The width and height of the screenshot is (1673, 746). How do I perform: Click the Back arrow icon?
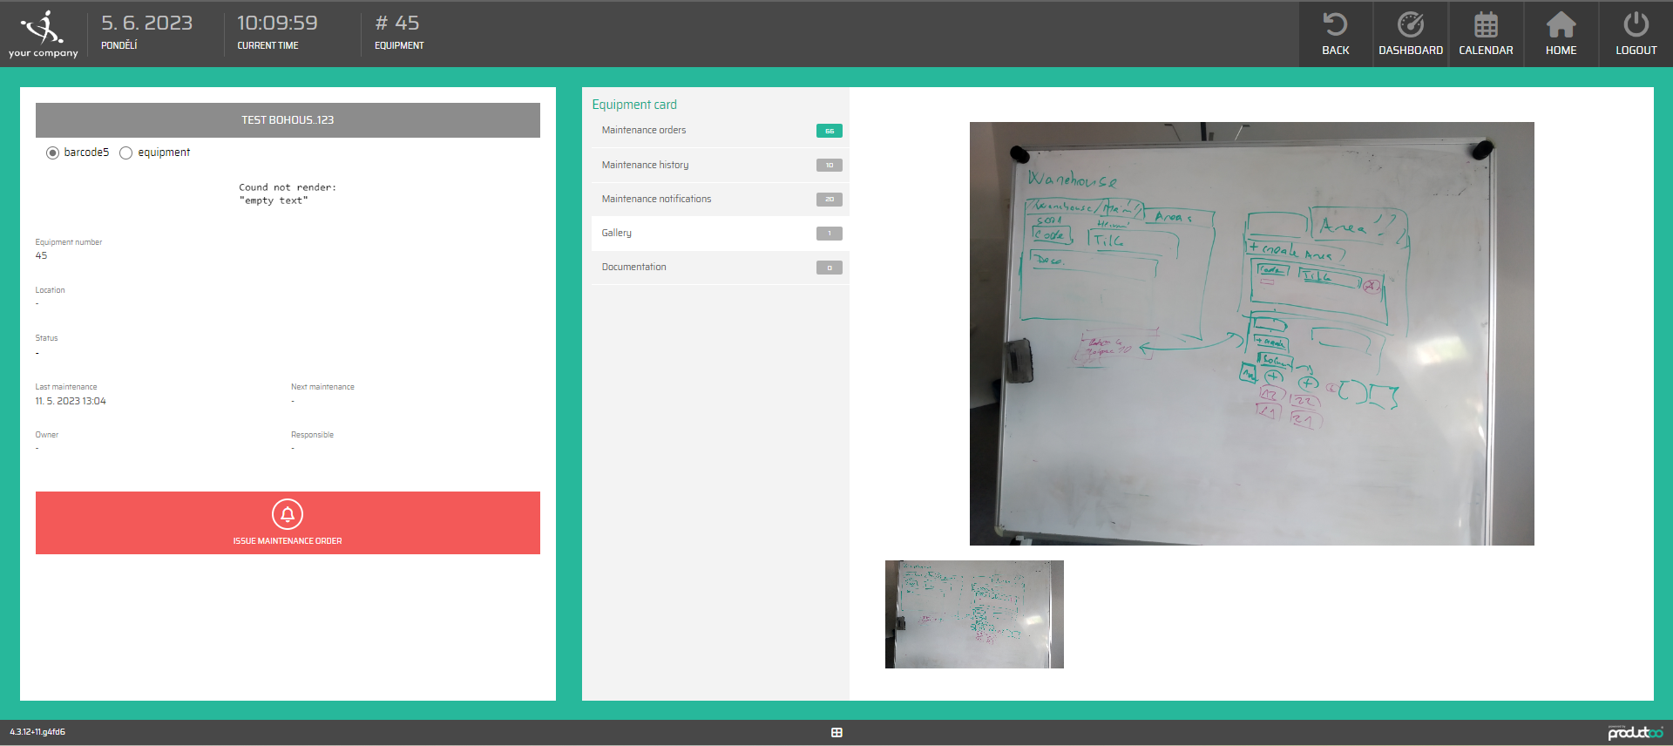coord(1335,25)
